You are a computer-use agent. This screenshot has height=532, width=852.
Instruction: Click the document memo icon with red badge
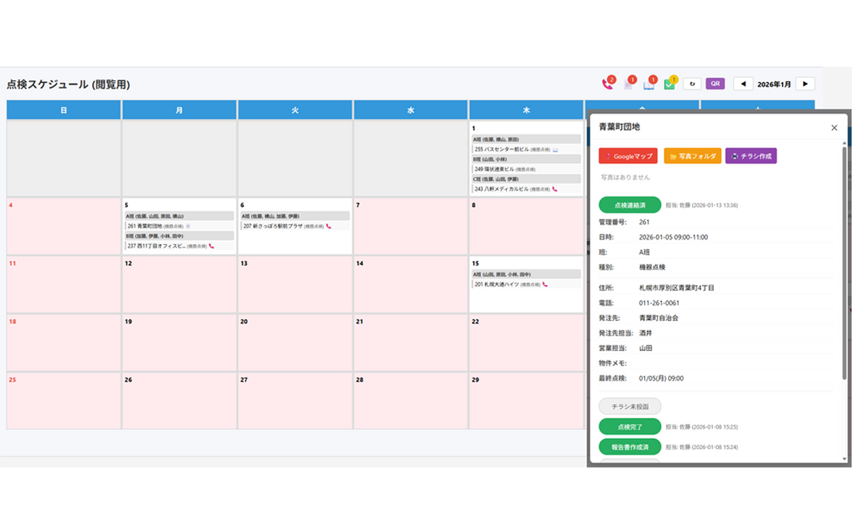tap(628, 84)
